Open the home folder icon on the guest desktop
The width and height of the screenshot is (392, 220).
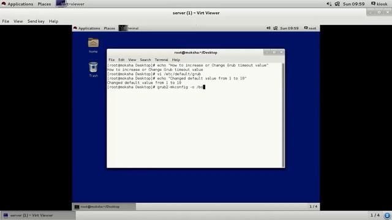coord(93,45)
